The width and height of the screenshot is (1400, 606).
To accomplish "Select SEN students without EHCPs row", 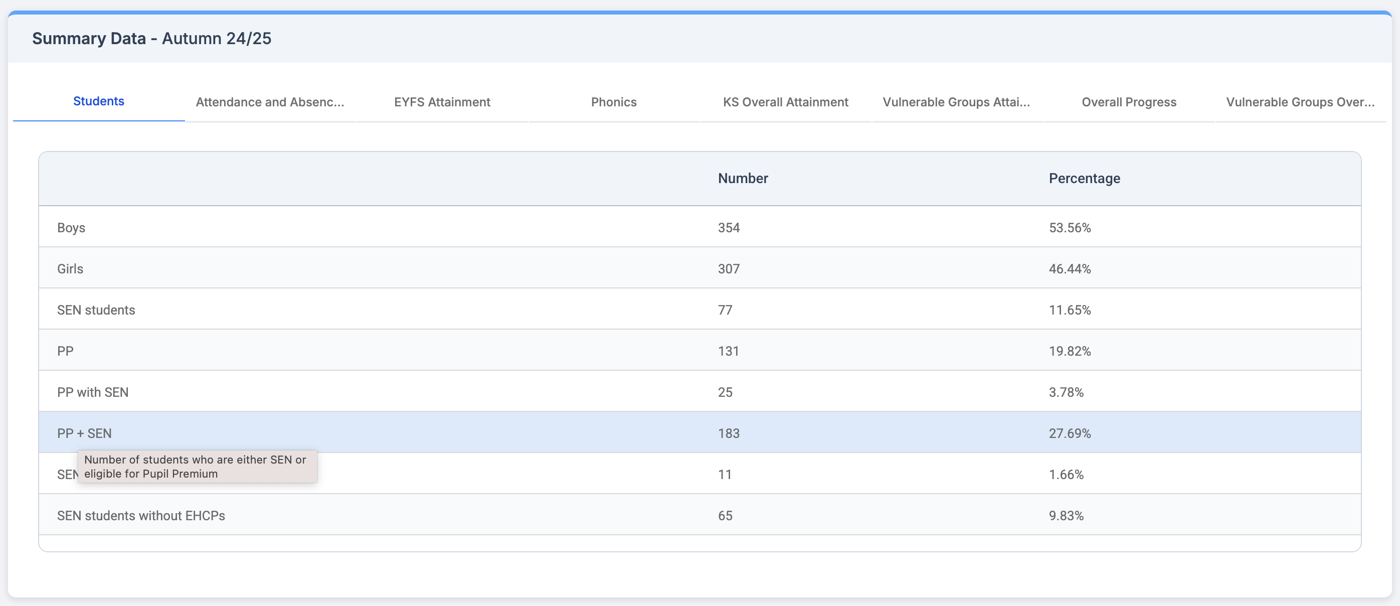I will pyautogui.click(x=141, y=516).
